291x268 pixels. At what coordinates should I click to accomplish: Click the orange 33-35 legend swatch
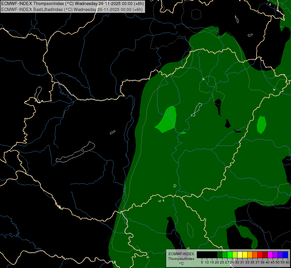(x=250, y=255)
